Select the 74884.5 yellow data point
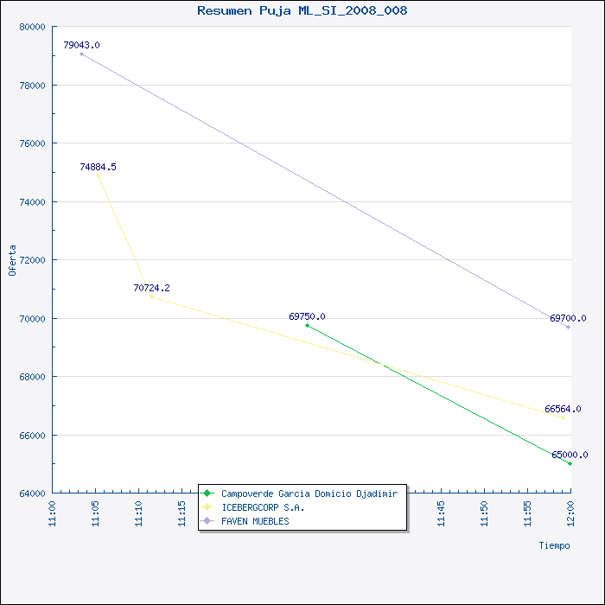This screenshot has width=605, height=605. (98, 176)
